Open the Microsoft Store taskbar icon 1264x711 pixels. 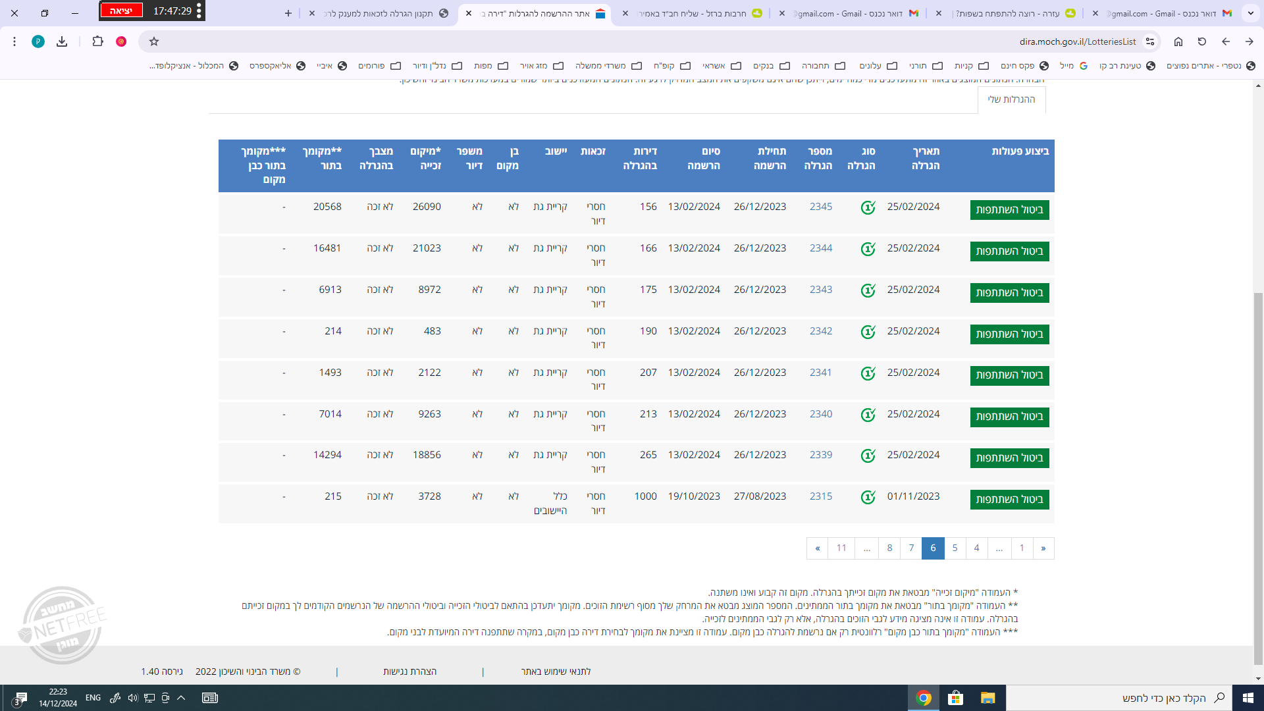point(955,698)
